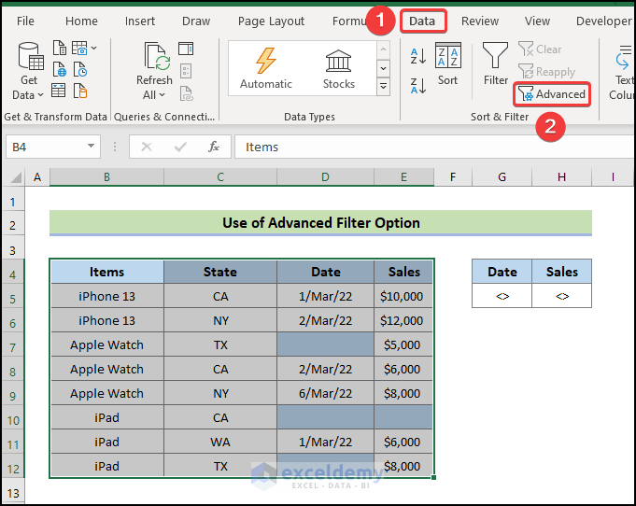Click the 6/Mar/22 date cell

point(325,393)
